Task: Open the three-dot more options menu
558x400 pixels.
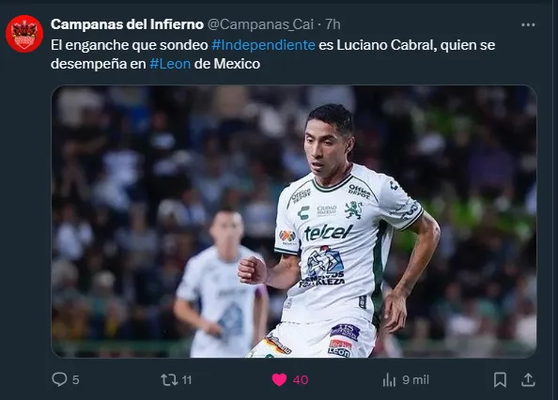Action: tap(528, 24)
